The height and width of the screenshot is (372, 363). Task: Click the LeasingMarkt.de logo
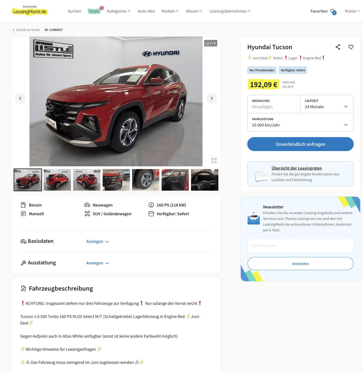pyautogui.click(x=30, y=11)
